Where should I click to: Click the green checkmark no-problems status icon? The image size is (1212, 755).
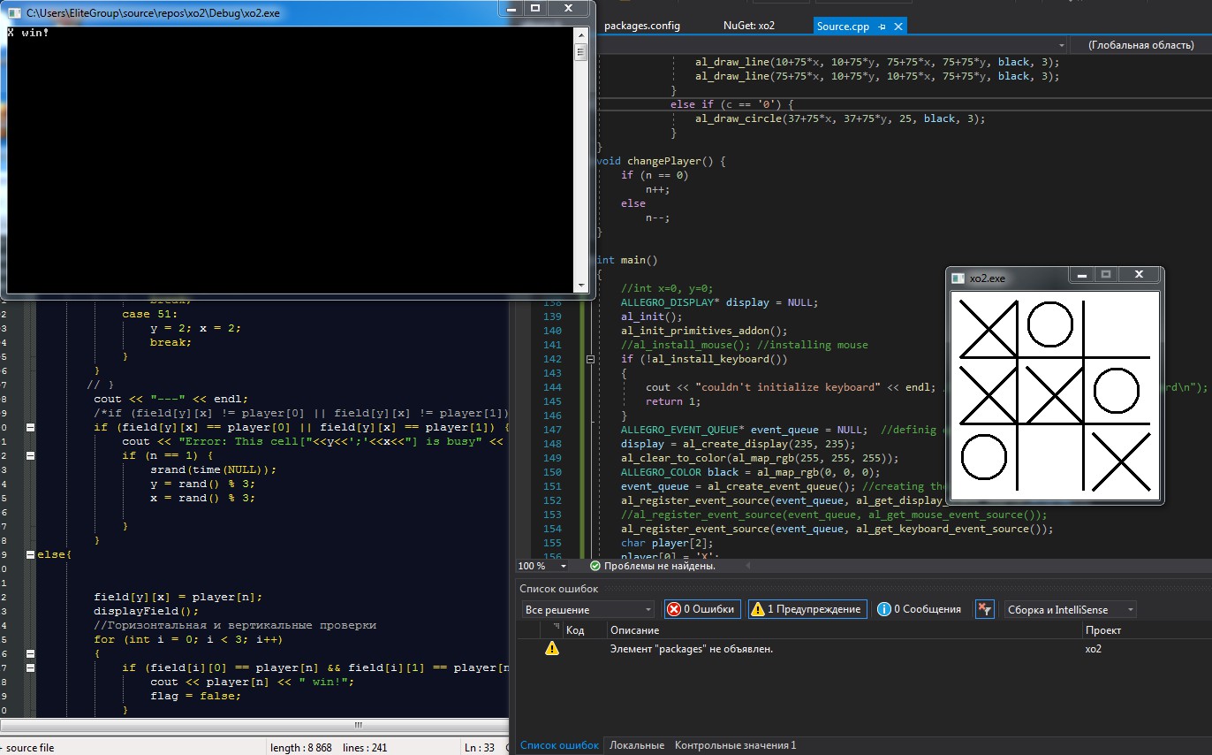pyautogui.click(x=595, y=566)
